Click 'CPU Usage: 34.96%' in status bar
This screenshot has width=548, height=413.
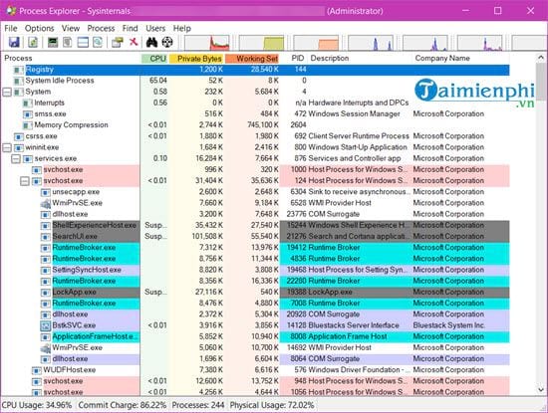click(37, 405)
